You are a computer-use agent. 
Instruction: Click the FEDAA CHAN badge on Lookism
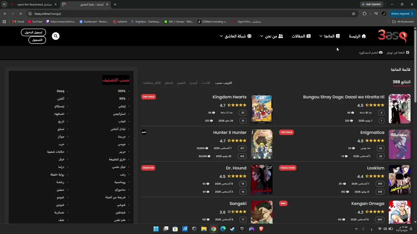point(287,168)
